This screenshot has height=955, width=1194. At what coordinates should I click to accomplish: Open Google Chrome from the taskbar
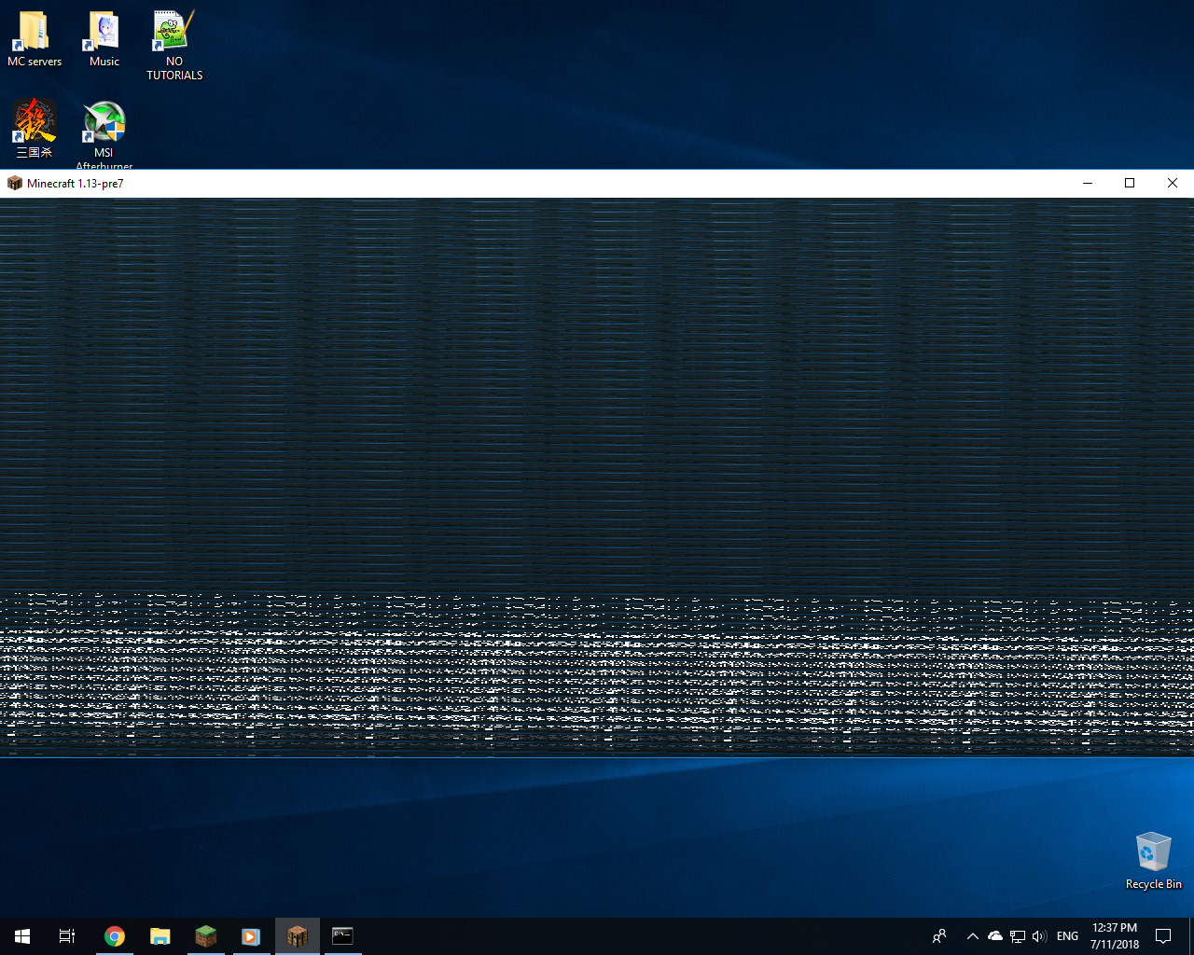coord(115,936)
